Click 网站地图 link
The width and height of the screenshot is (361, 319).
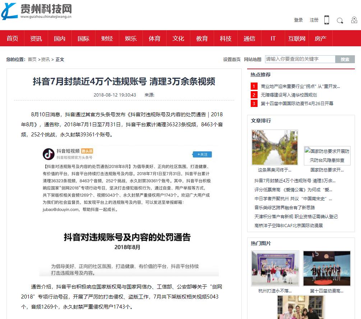click(x=253, y=60)
